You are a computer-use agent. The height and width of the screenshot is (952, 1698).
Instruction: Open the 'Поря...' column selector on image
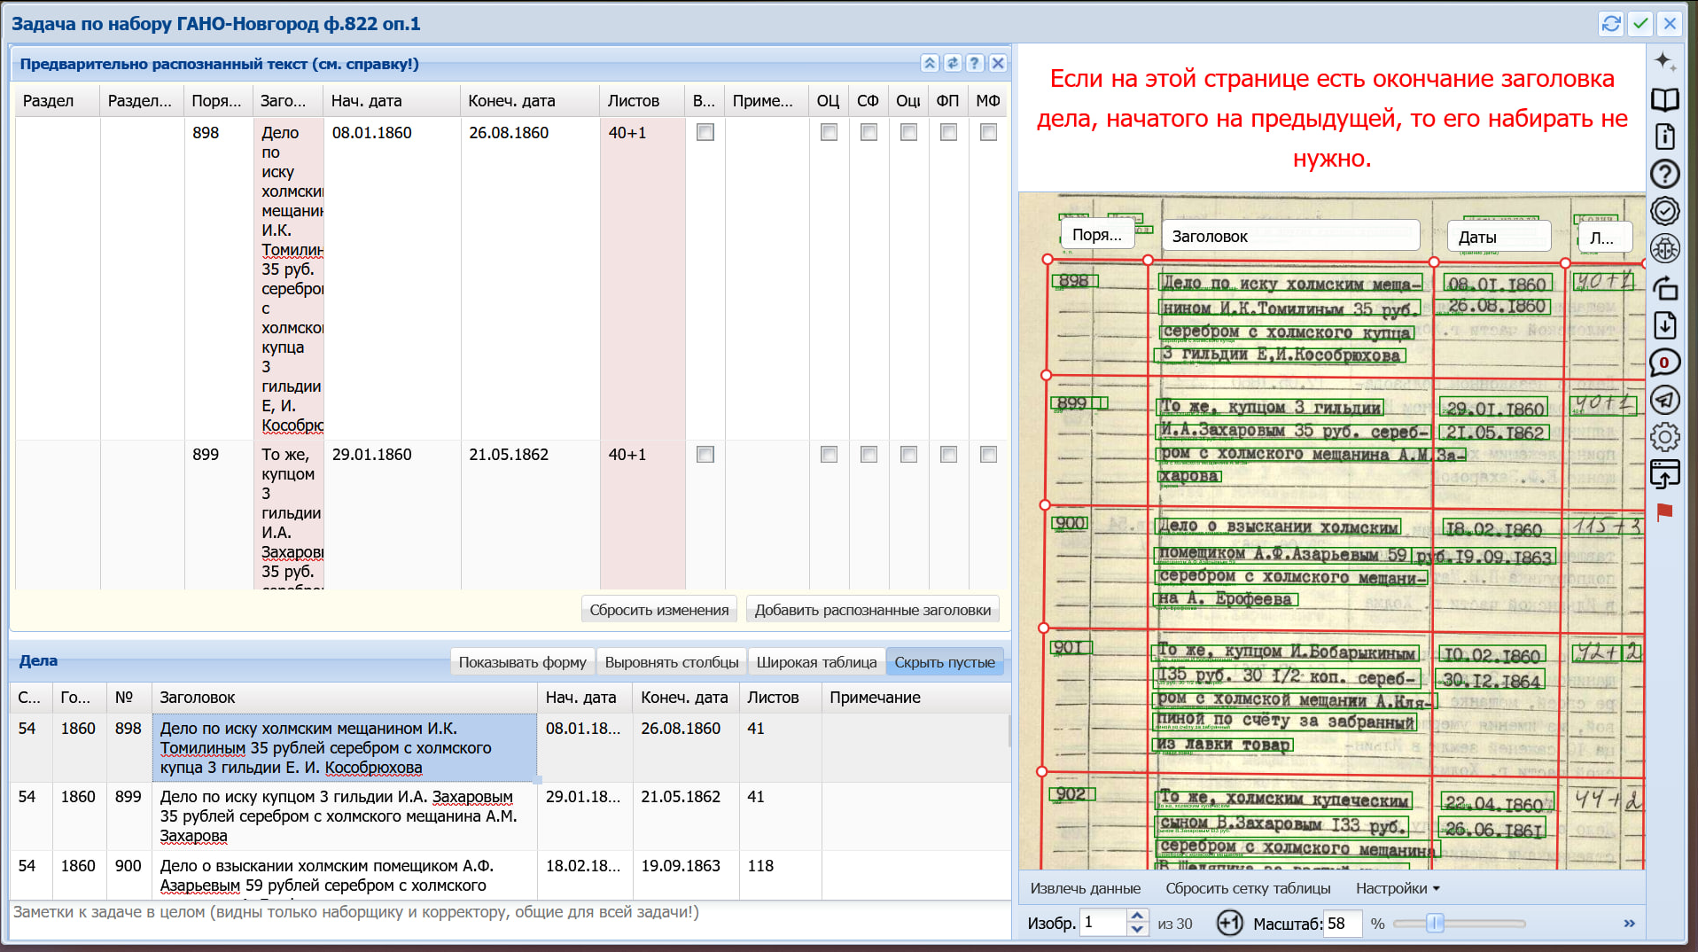point(1097,235)
